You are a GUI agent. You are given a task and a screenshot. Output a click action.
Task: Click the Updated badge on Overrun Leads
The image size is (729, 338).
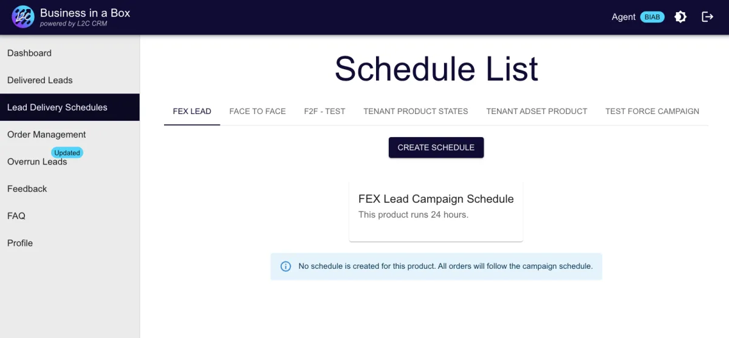click(67, 153)
